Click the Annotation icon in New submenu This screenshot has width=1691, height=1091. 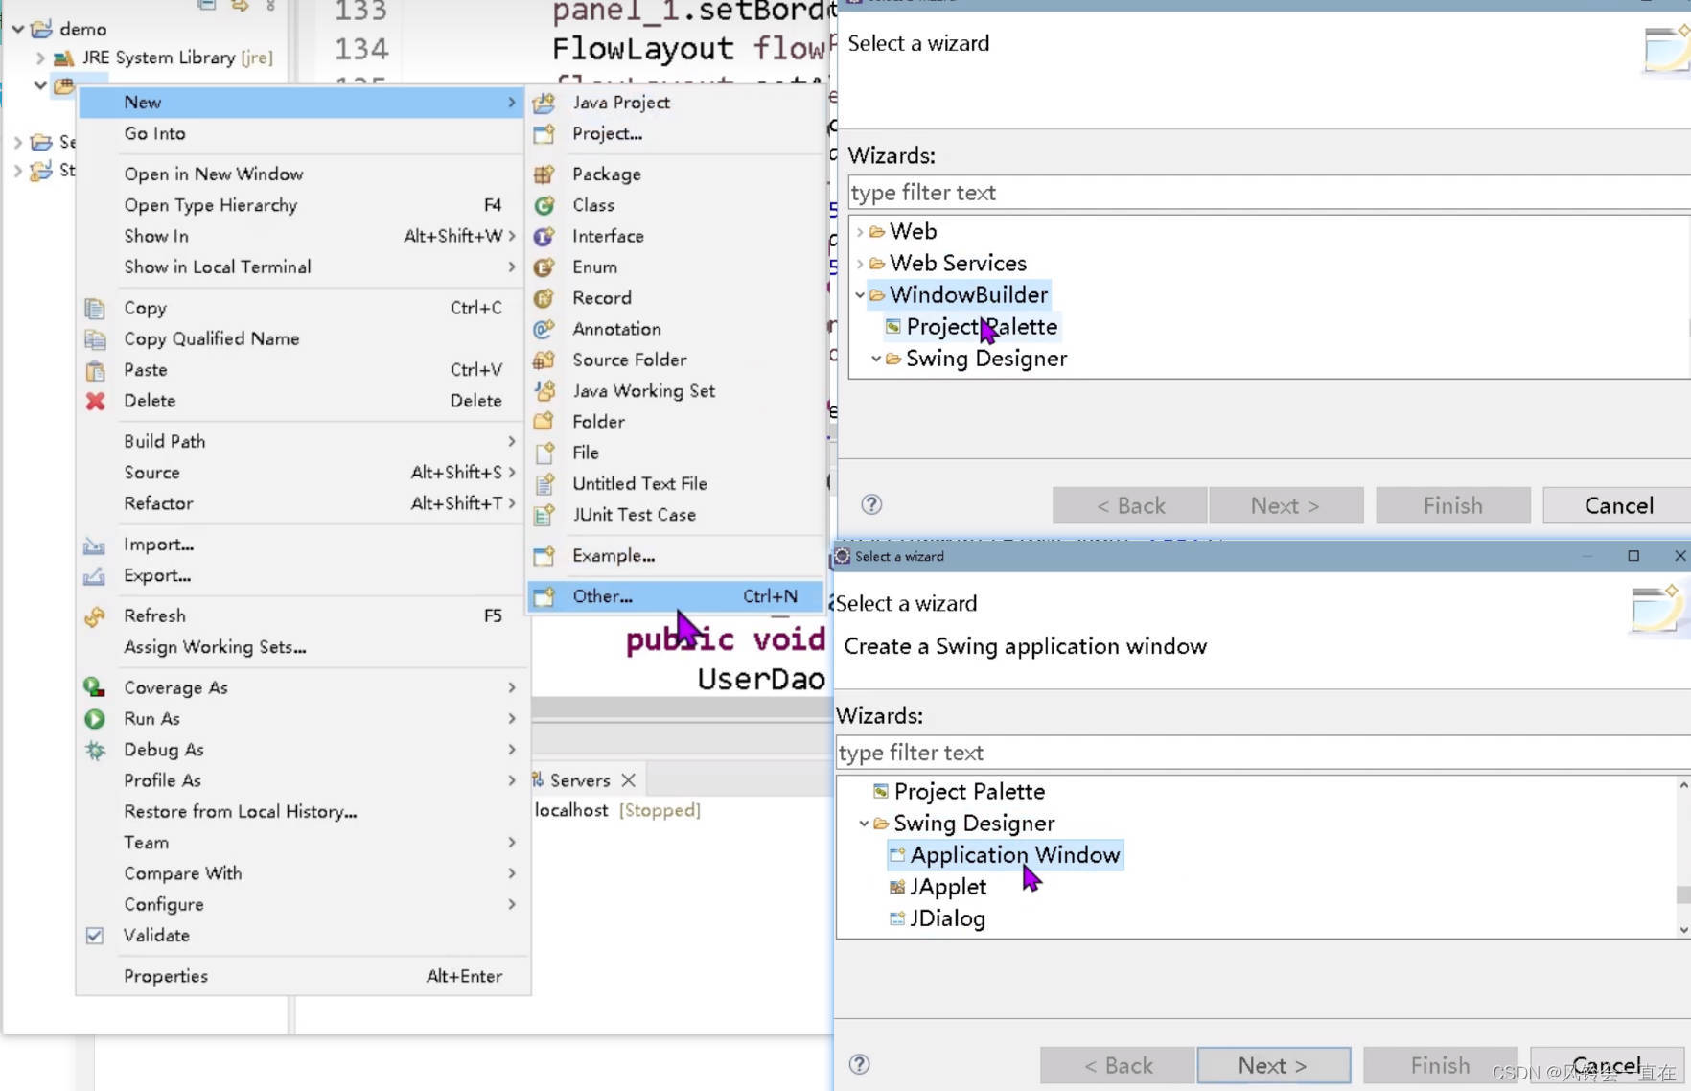pos(544,329)
